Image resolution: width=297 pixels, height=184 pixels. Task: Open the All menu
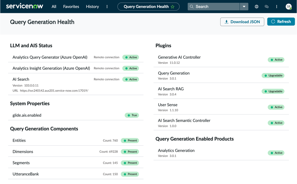[54, 6]
